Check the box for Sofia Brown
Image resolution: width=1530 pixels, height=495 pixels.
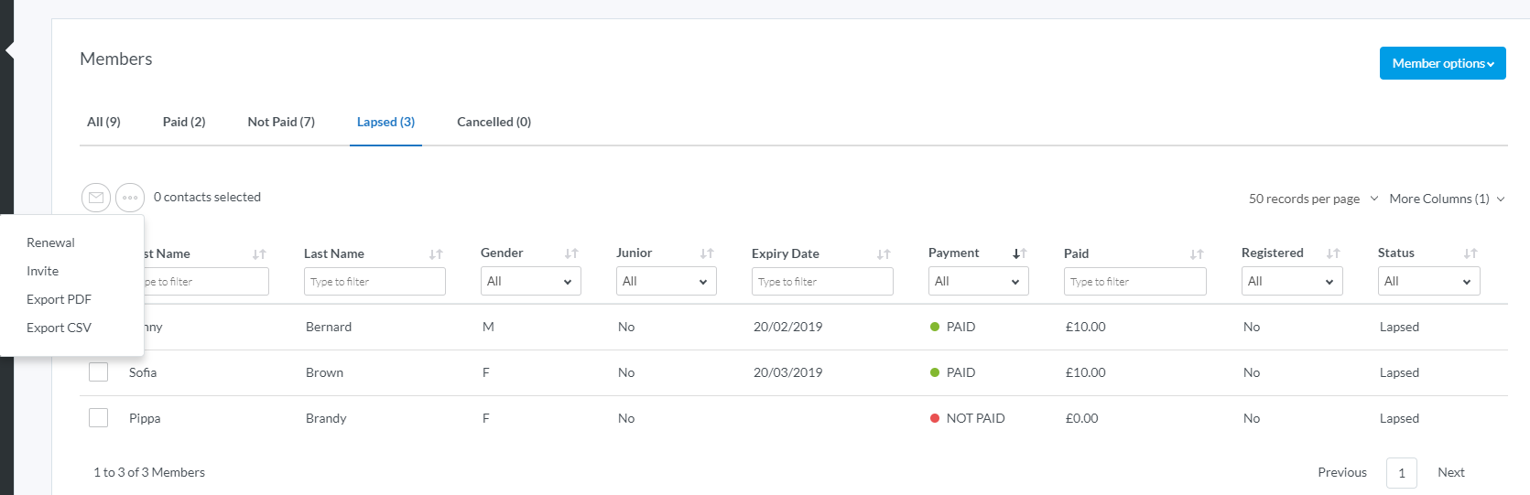tap(99, 372)
